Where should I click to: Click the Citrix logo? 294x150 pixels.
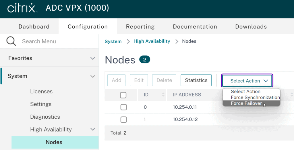(22, 8)
